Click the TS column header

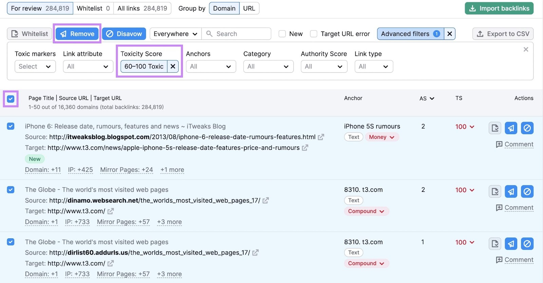coord(459,98)
